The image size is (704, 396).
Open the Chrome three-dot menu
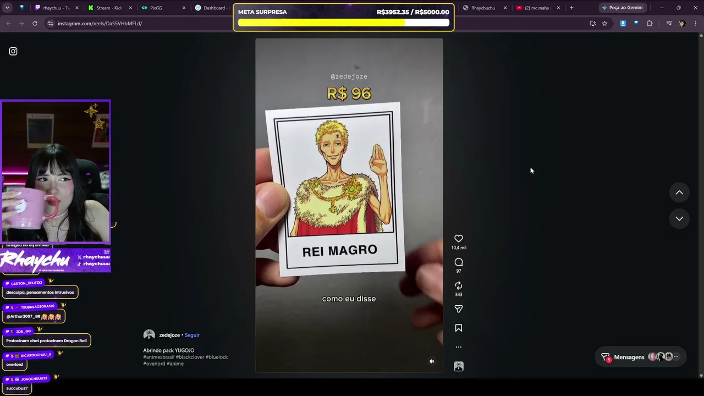695,24
